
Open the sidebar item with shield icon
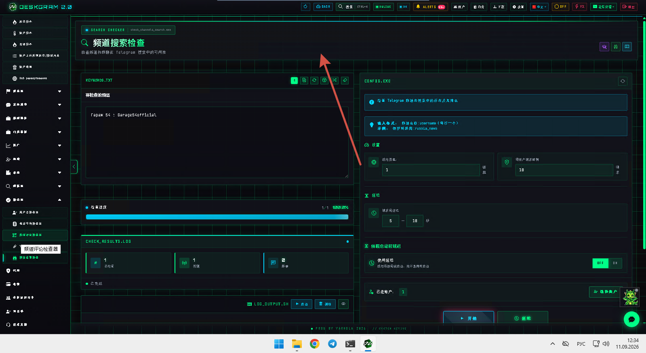34,271
